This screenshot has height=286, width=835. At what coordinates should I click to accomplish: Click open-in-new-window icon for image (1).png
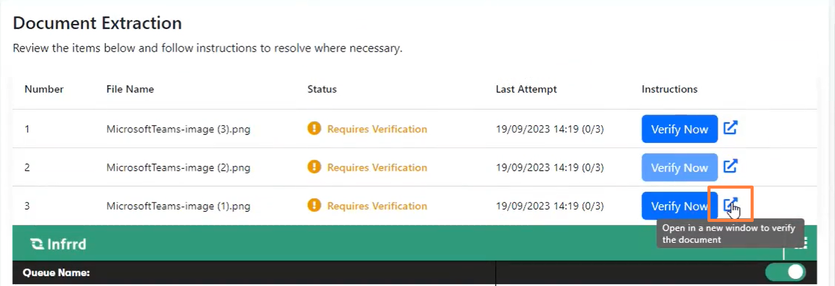point(730,205)
